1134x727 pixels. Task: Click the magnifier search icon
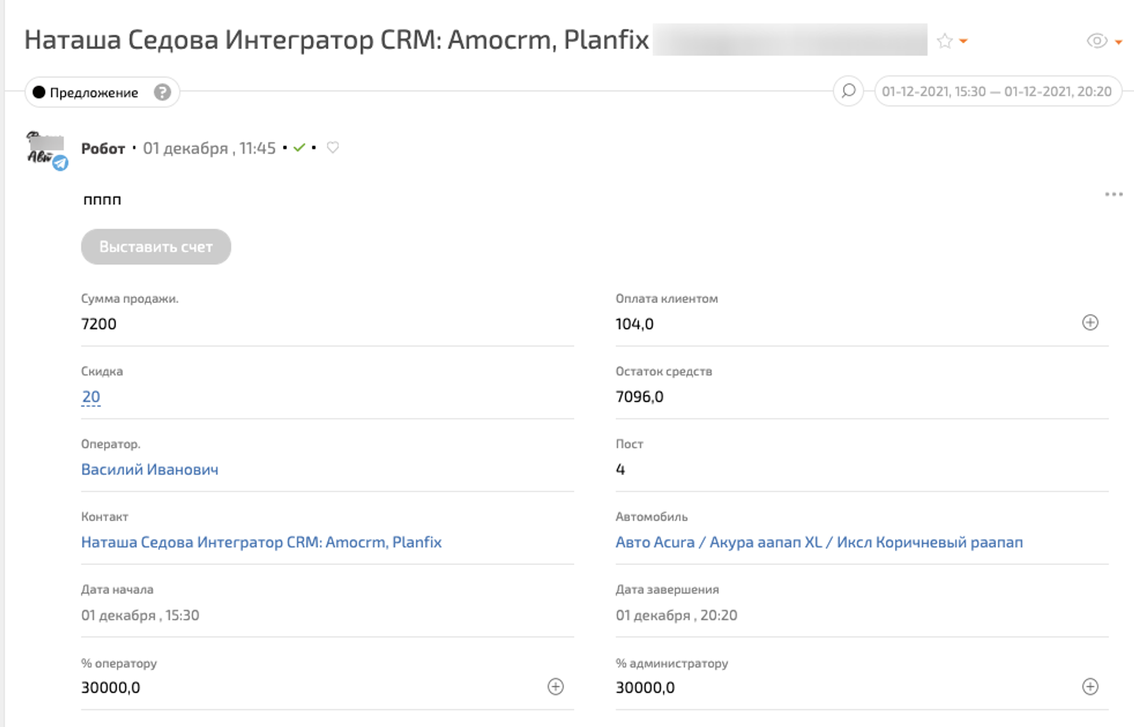848,91
